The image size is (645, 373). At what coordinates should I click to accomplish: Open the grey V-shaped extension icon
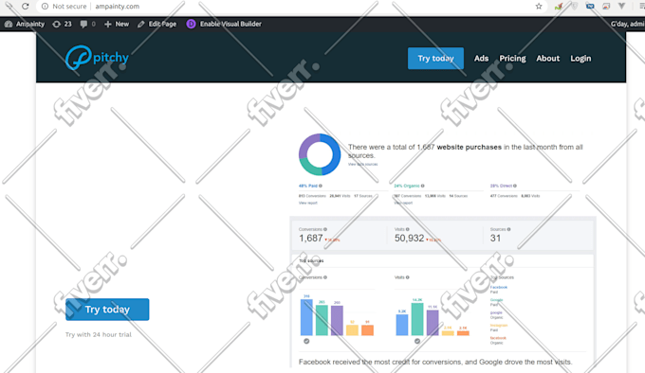click(621, 6)
